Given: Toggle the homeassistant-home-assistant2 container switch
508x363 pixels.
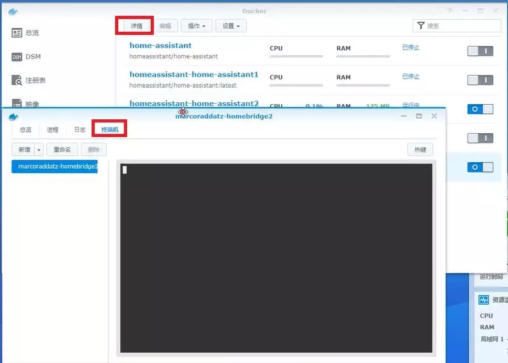Looking at the screenshot, I should coord(480,109).
